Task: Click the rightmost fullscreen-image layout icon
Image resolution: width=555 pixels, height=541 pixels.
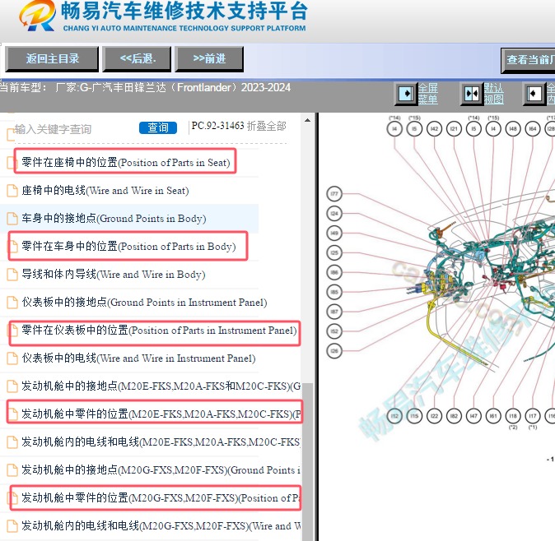Action: [x=534, y=94]
